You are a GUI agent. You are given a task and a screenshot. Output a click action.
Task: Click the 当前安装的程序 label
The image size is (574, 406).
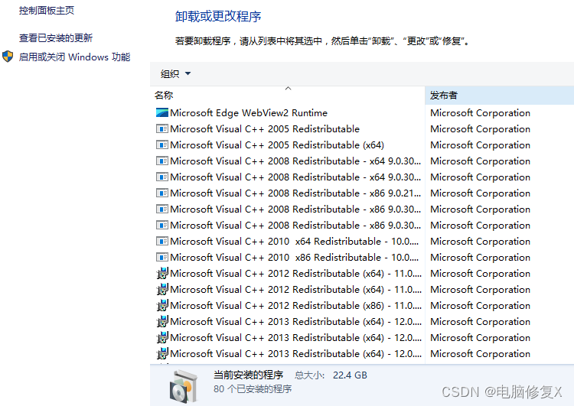pos(248,375)
